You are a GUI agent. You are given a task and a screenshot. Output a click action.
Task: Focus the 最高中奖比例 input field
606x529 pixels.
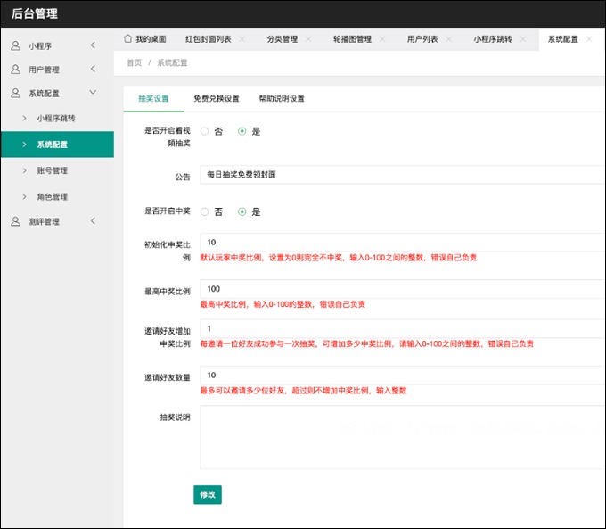[402, 289]
